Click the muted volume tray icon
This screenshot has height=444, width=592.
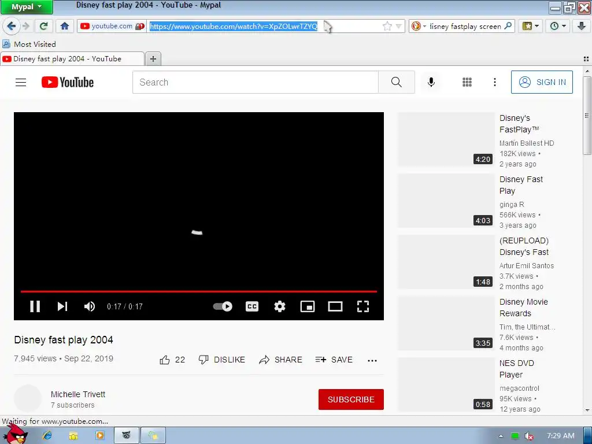click(529, 436)
